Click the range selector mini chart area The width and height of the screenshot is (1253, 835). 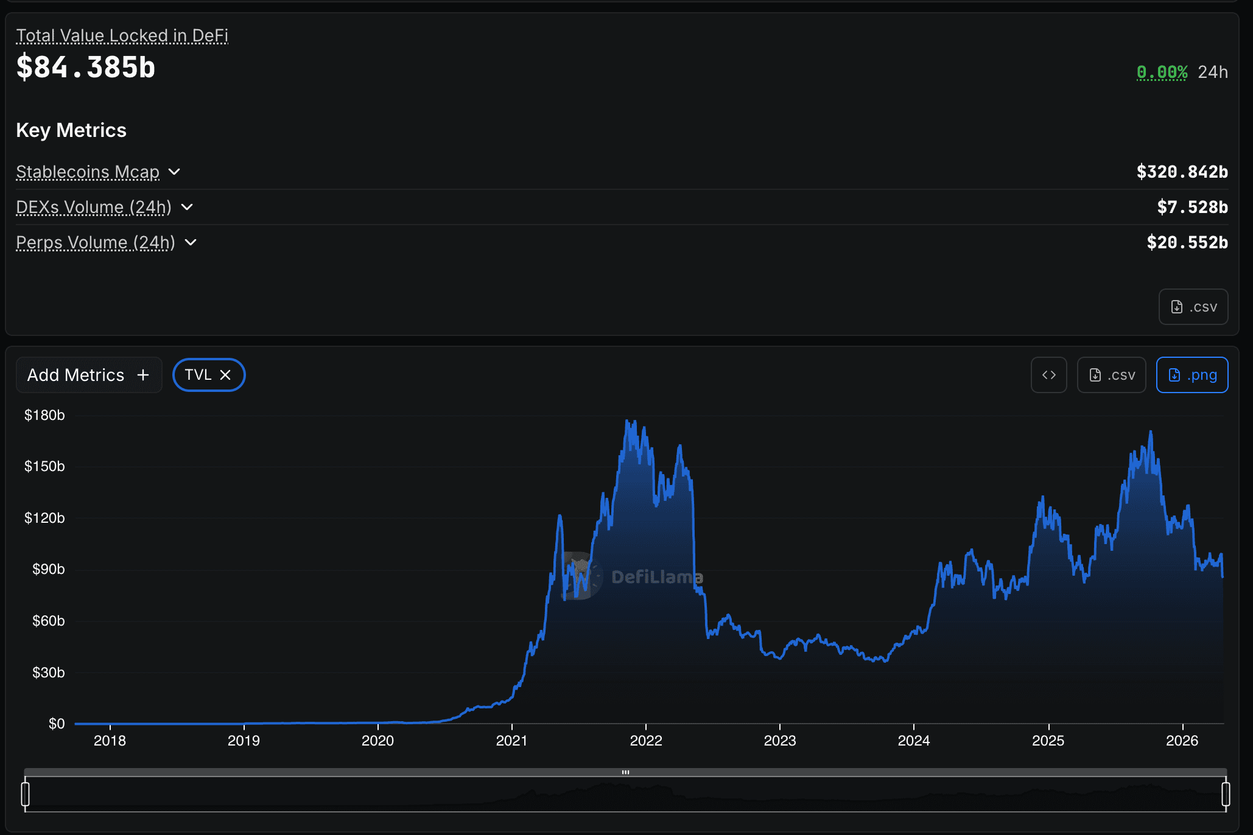625,794
